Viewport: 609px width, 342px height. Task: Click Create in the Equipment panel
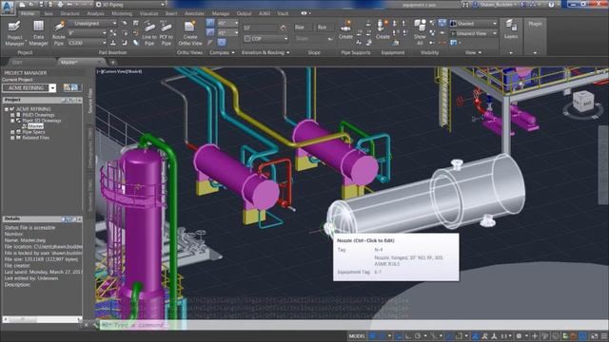coord(383,30)
